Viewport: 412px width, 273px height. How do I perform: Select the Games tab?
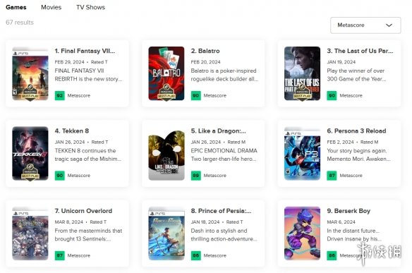(x=16, y=7)
